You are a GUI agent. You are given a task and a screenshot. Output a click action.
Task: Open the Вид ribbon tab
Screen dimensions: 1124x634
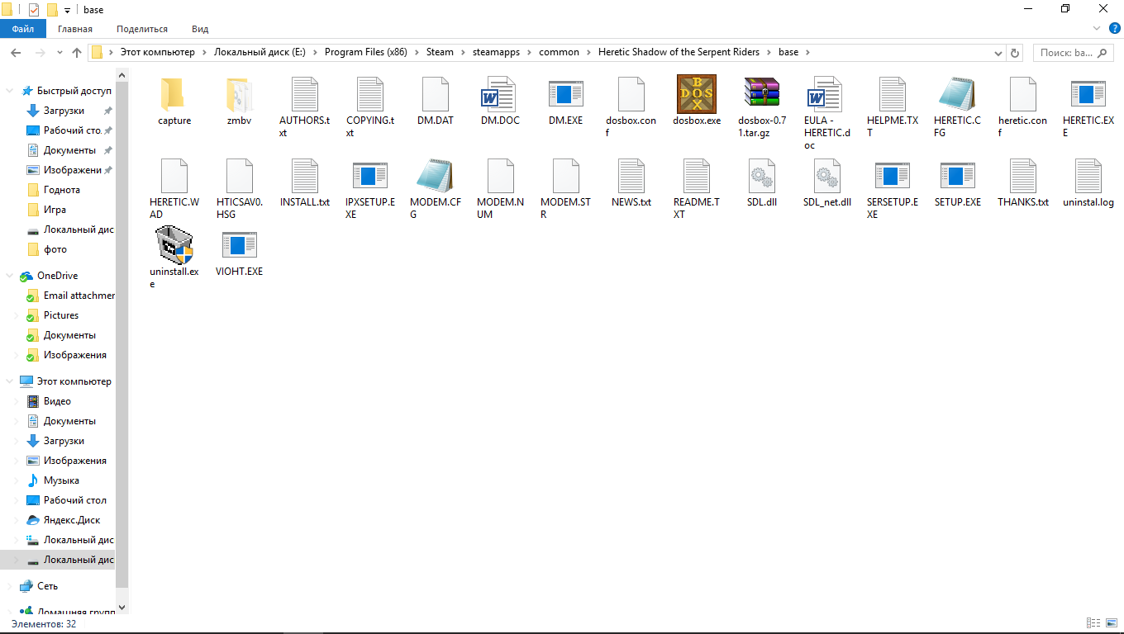[200, 29]
